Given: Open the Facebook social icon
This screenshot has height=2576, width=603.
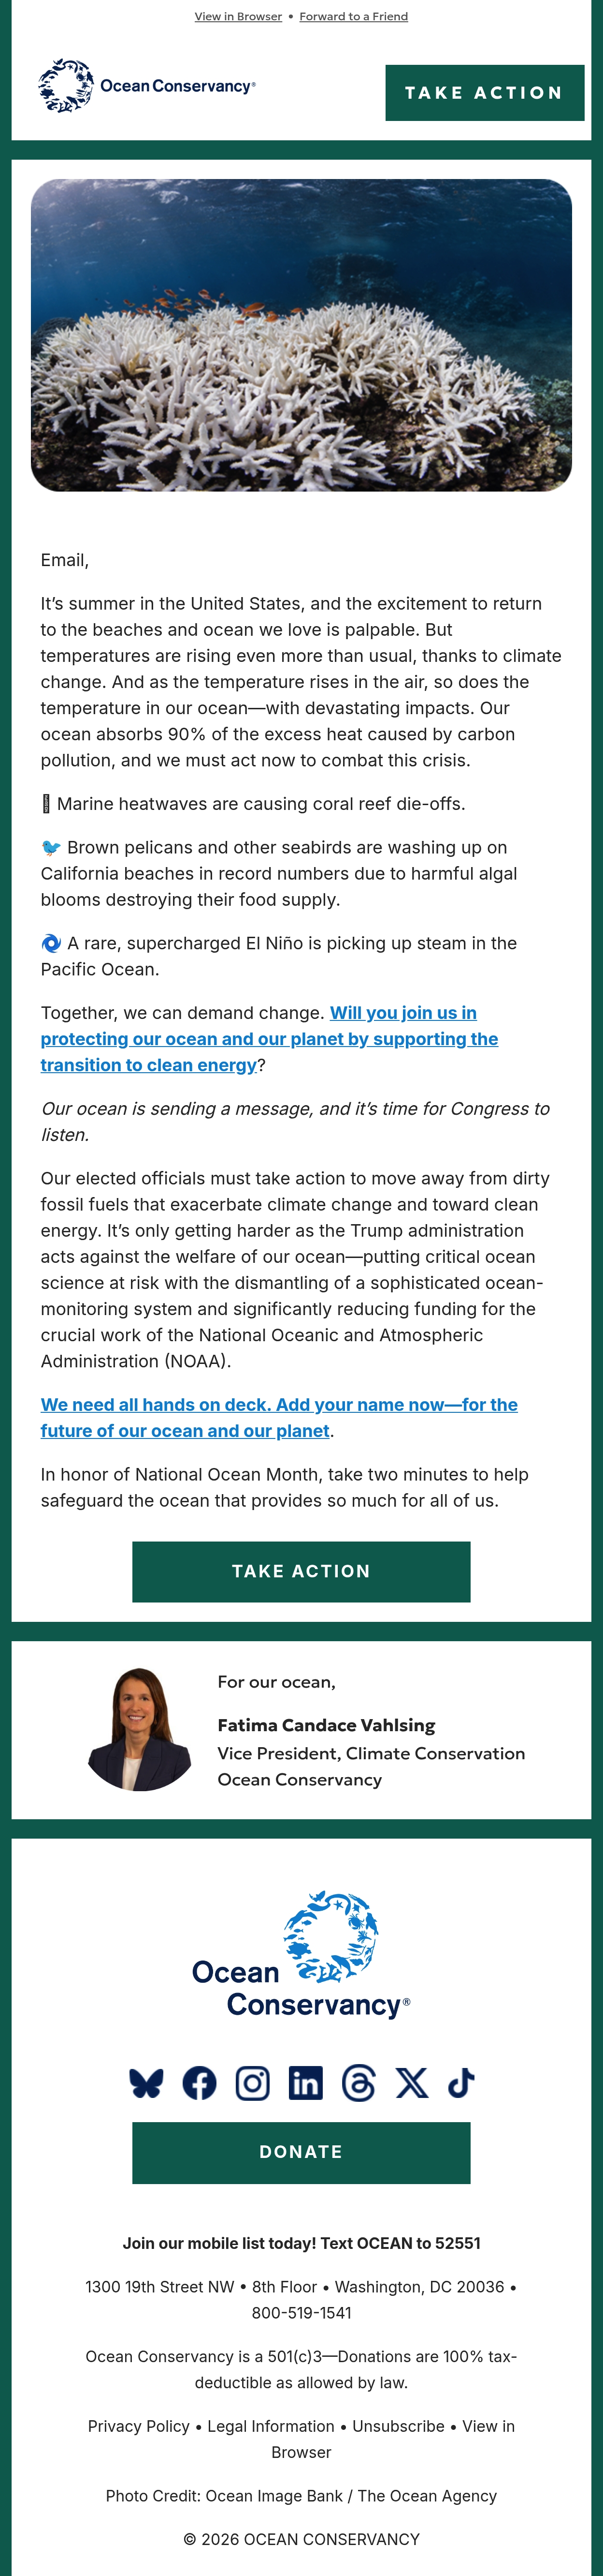Looking at the screenshot, I should pos(200,2083).
